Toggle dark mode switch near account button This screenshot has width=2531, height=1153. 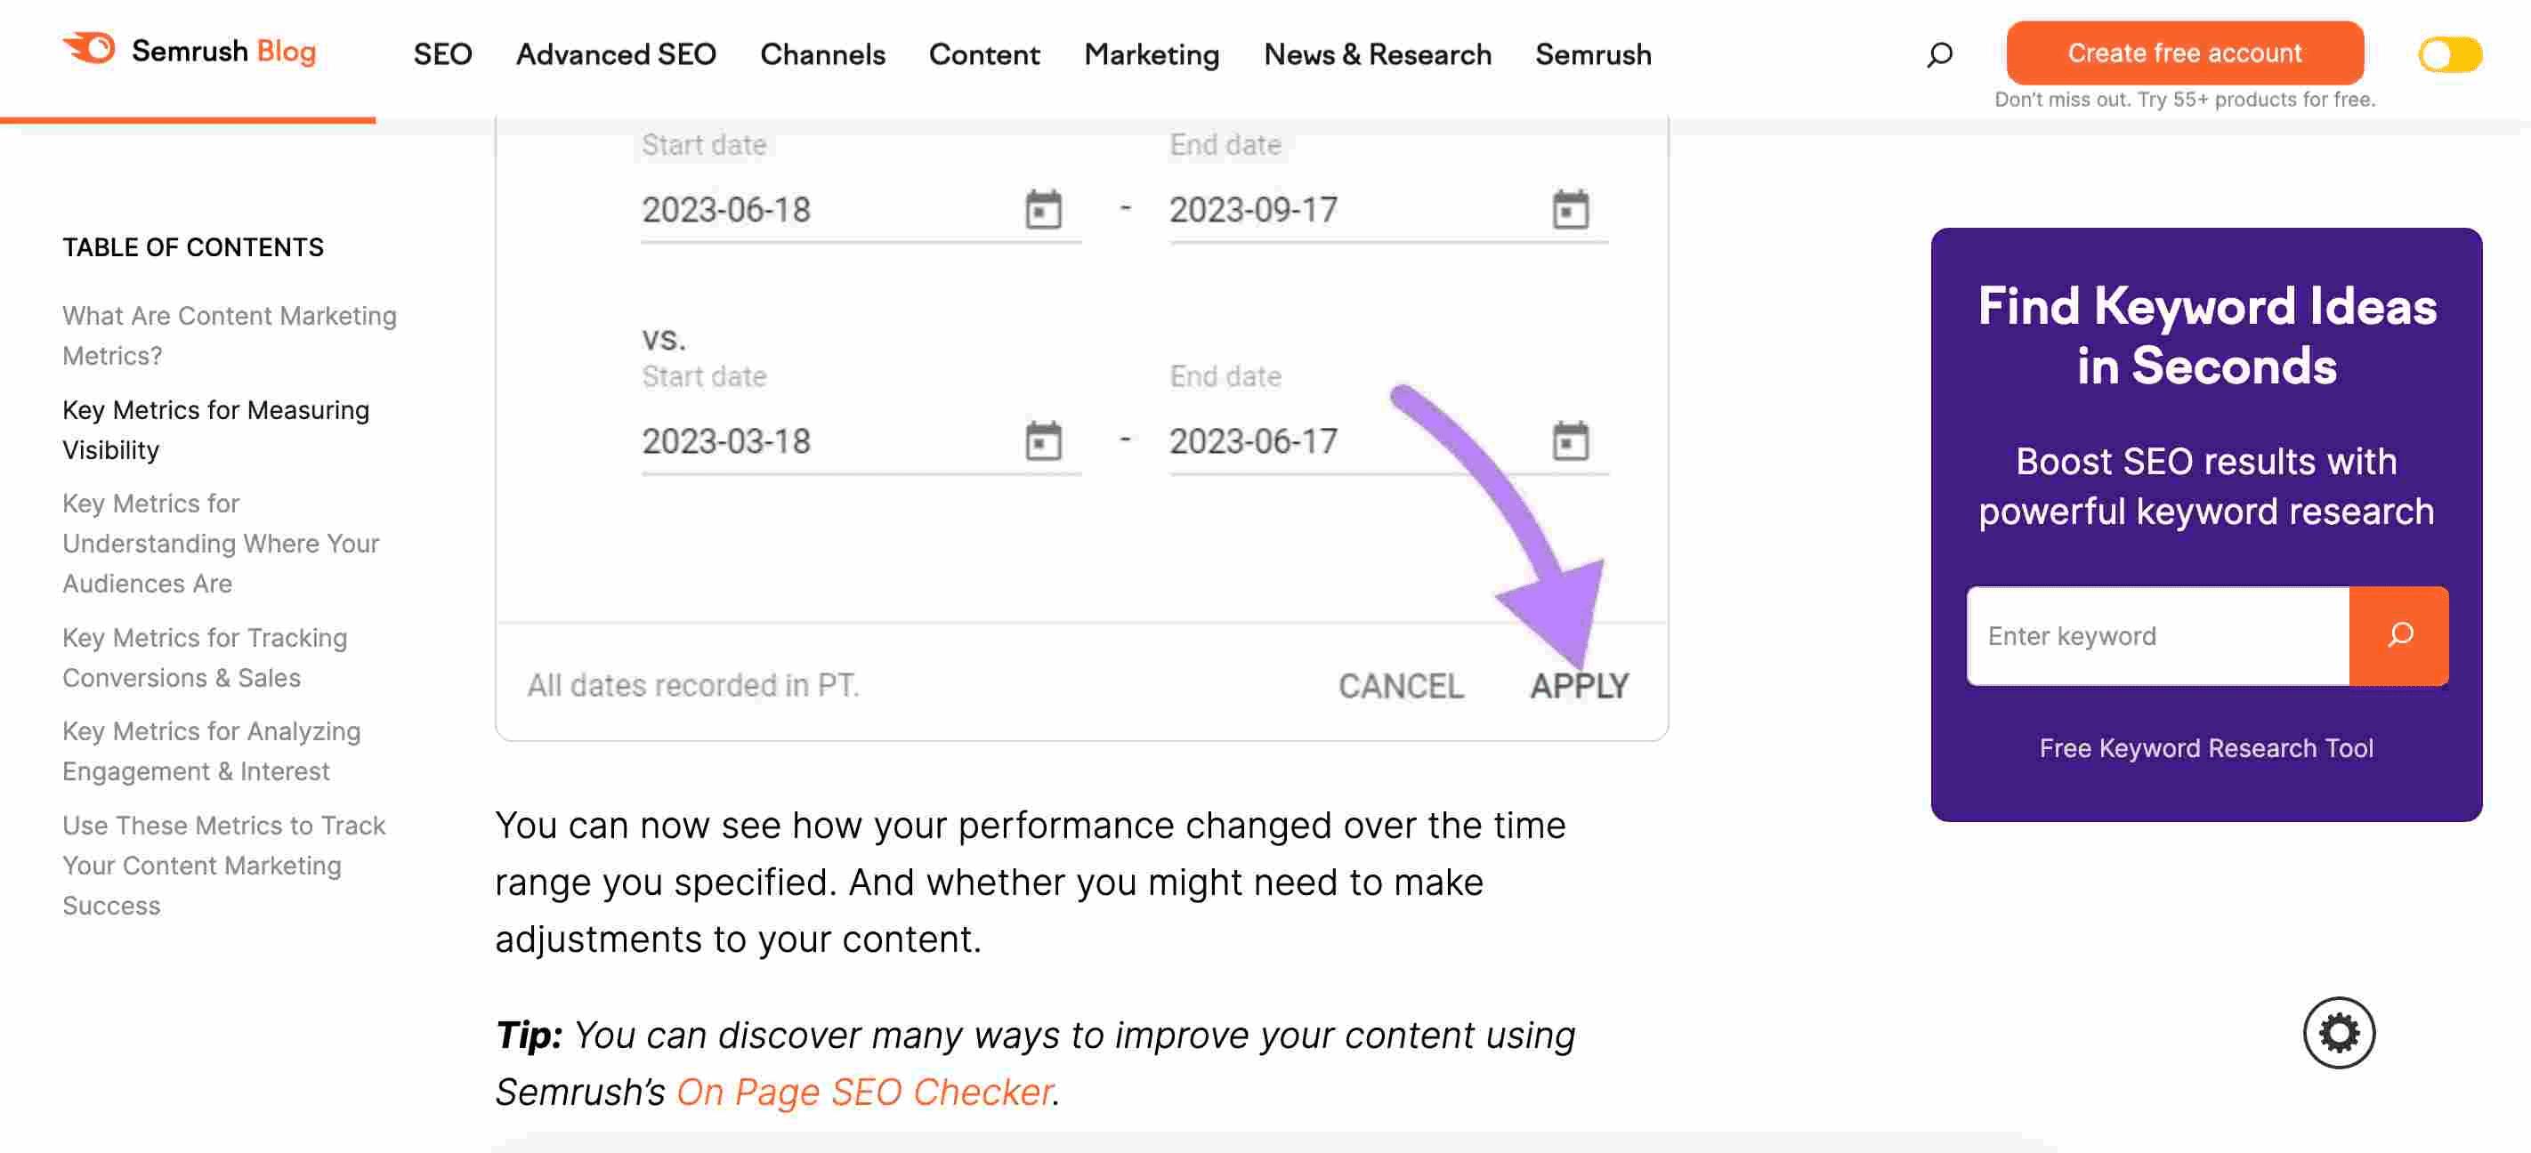[x=2448, y=52]
